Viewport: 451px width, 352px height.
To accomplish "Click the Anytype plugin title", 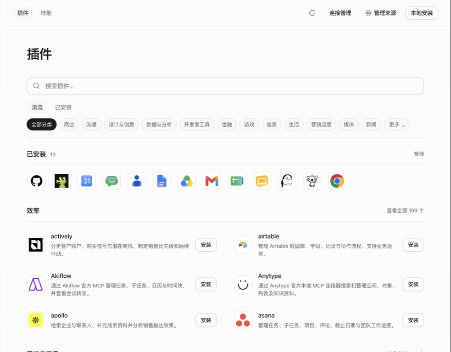I will pyautogui.click(x=270, y=276).
